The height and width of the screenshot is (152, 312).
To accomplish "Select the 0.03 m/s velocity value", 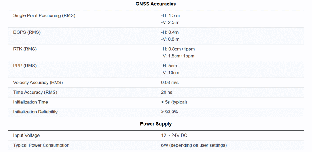I will coord(170,83).
